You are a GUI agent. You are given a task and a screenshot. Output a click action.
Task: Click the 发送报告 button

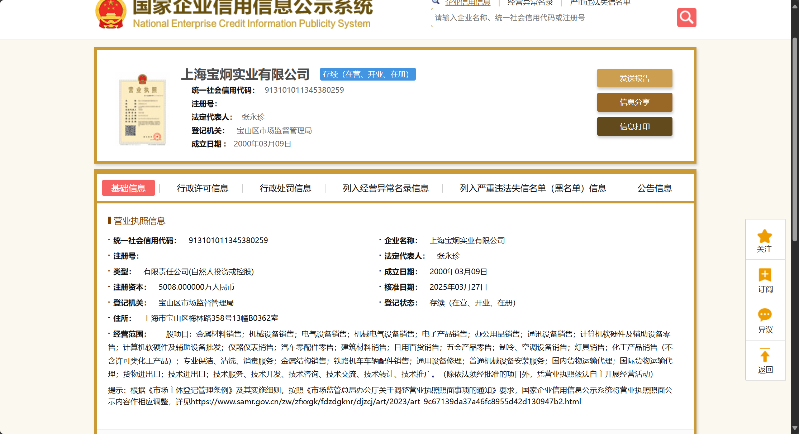pyautogui.click(x=634, y=78)
